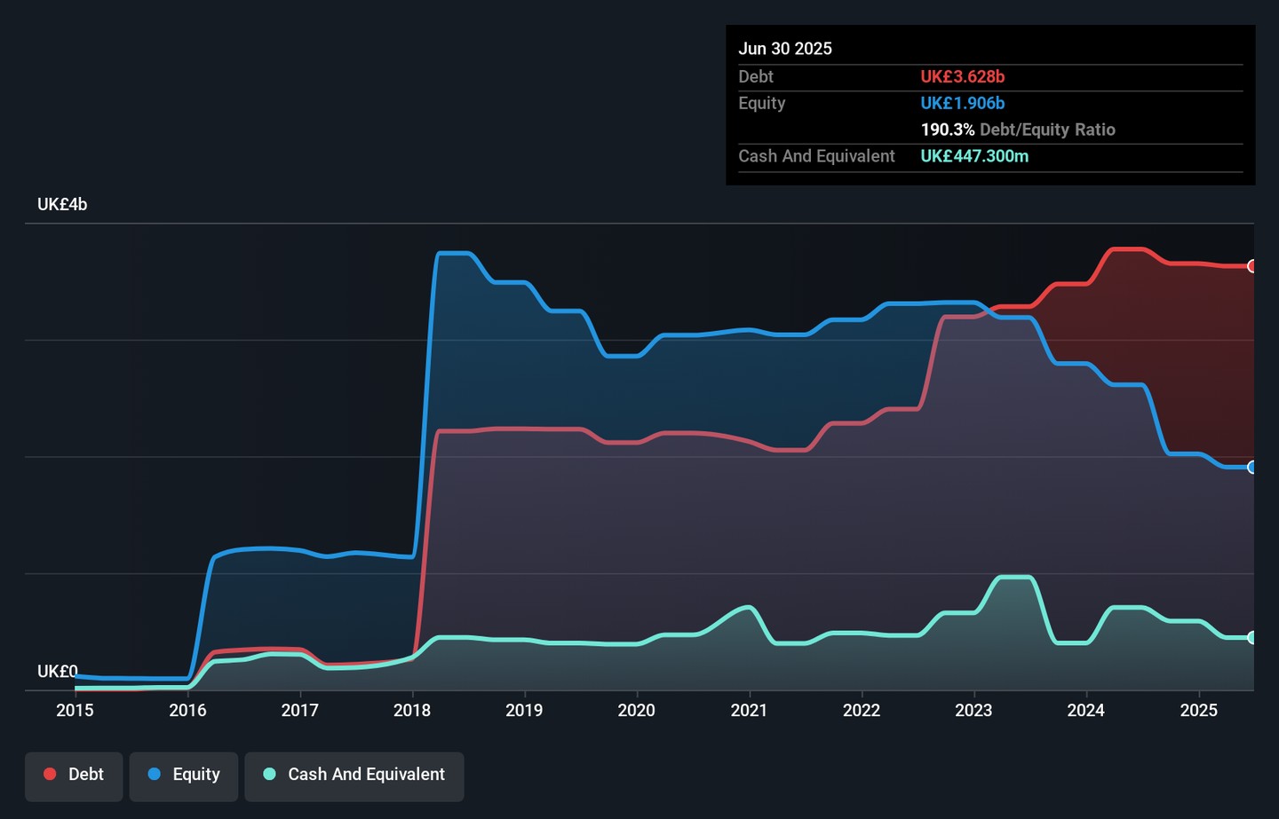This screenshot has width=1279, height=819.
Task: Click the UK£4b y-axis label
Action: (x=62, y=204)
